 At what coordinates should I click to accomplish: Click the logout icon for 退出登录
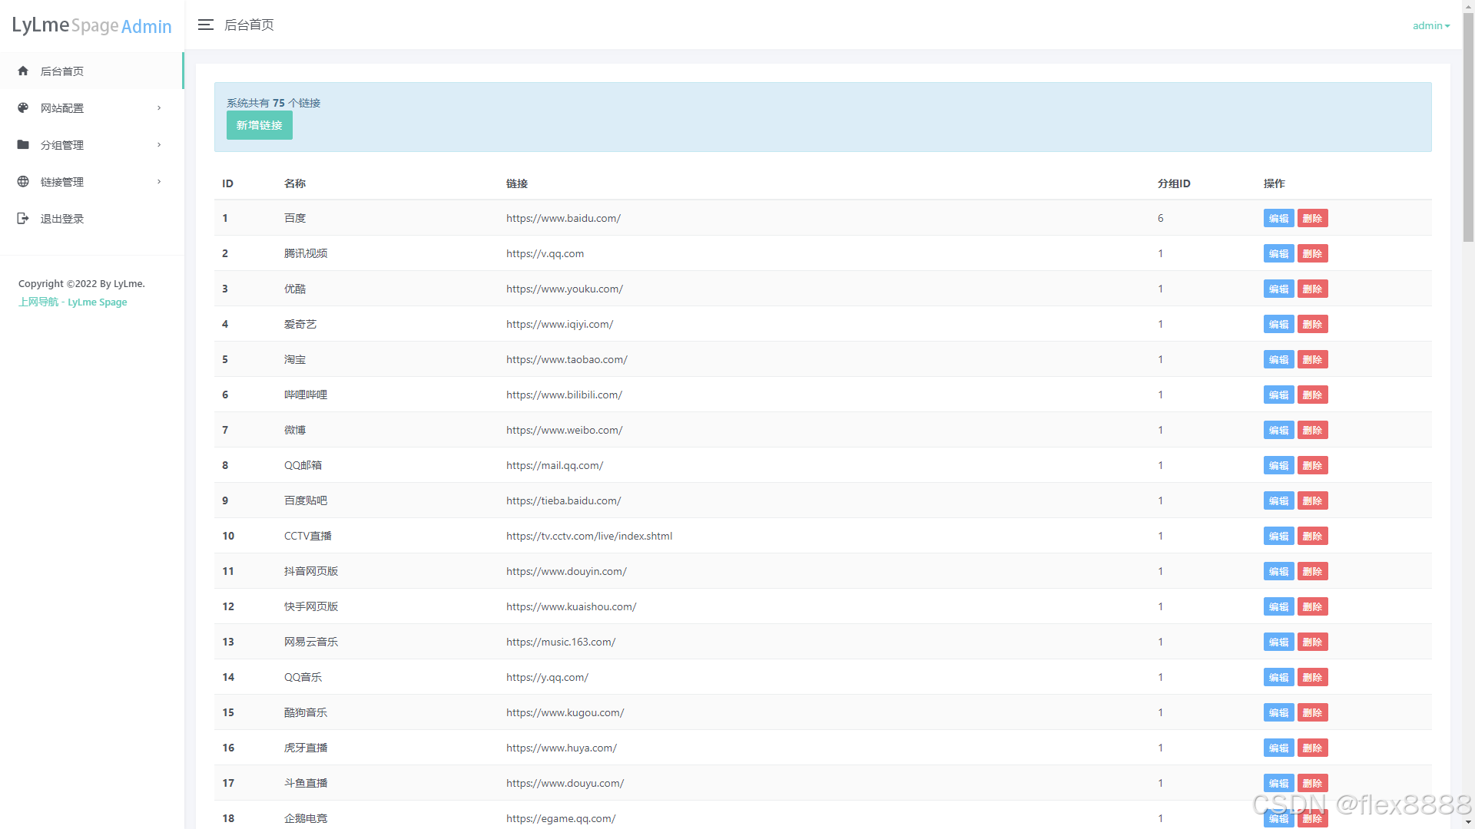click(23, 218)
